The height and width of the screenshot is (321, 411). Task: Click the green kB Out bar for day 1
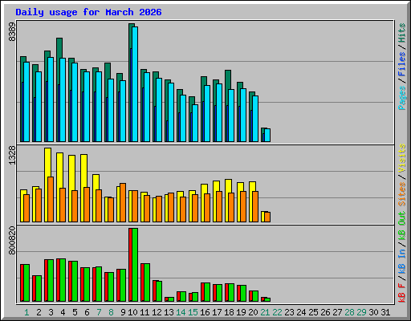(26, 283)
